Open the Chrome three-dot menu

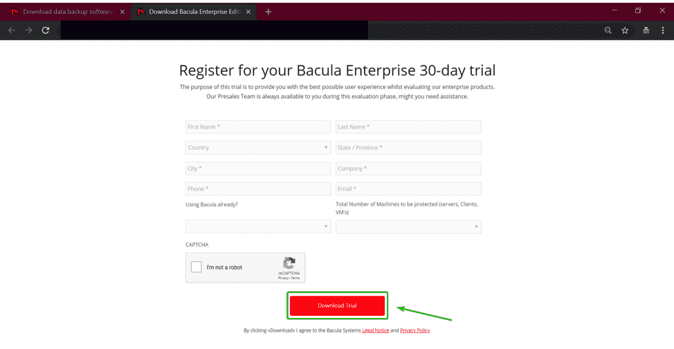[x=662, y=30]
